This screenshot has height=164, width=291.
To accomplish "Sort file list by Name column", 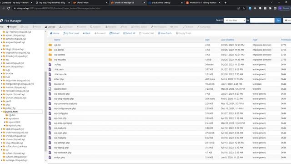I will coord(57,40).
